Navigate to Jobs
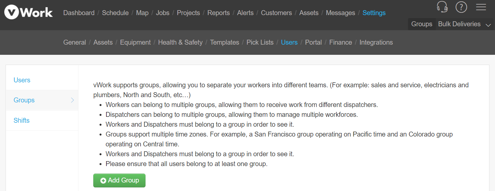 click(x=163, y=13)
